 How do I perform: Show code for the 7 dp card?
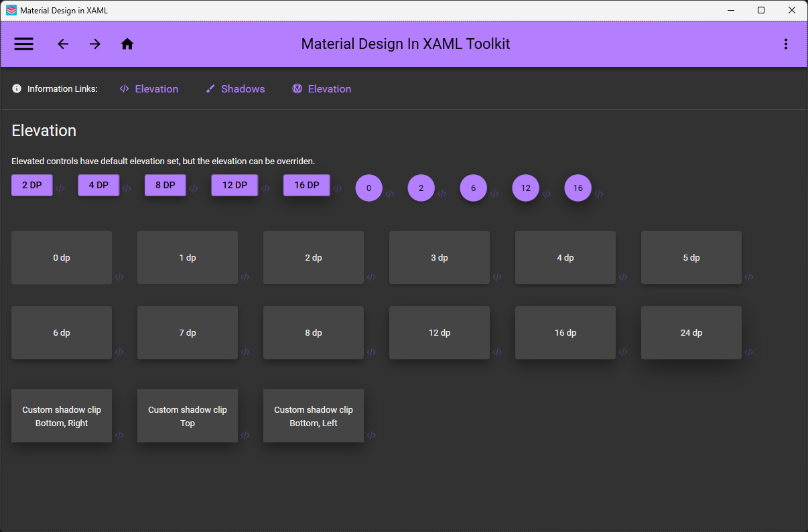[x=245, y=352]
